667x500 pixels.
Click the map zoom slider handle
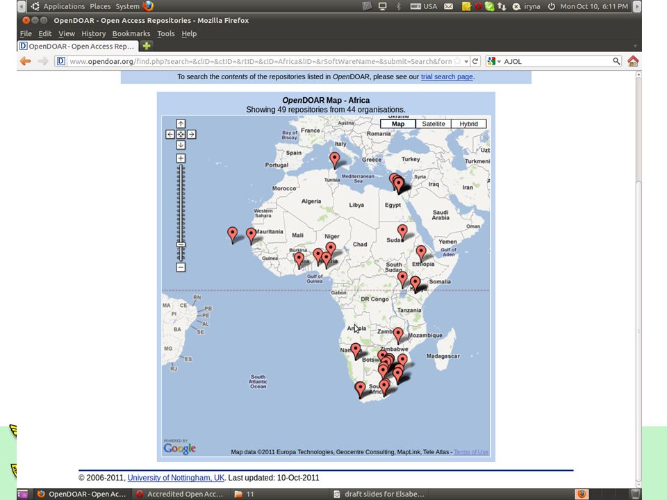point(181,245)
